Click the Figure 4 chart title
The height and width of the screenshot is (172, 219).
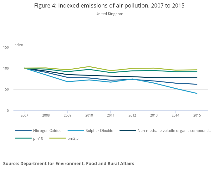tap(109, 6)
